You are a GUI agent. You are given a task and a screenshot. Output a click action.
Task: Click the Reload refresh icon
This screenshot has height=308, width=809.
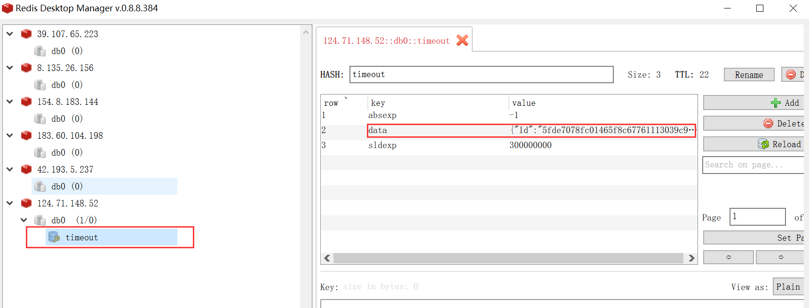tap(763, 144)
